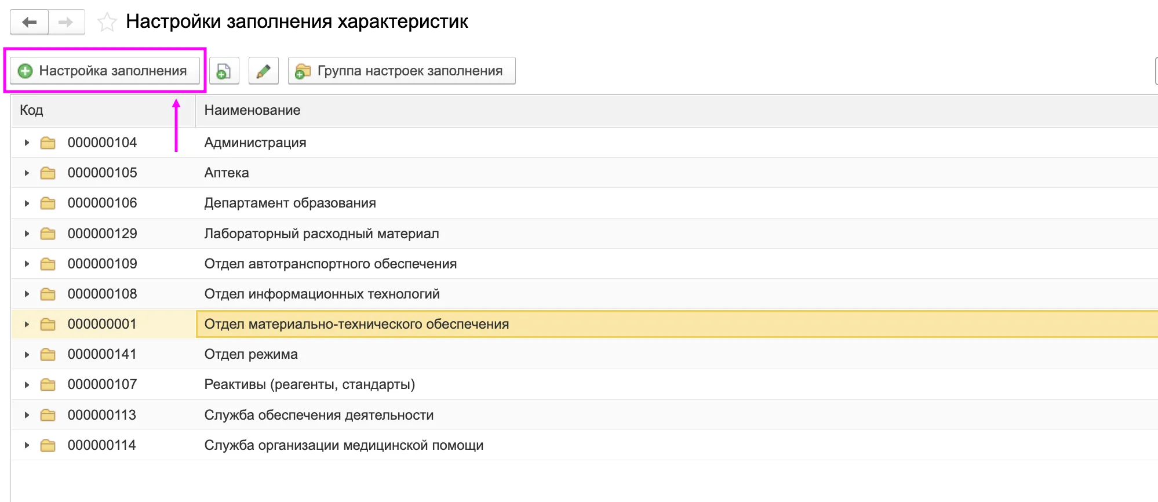Sort by the Код column header
Viewport: 1158px width, 502px height.
[103, 111]
